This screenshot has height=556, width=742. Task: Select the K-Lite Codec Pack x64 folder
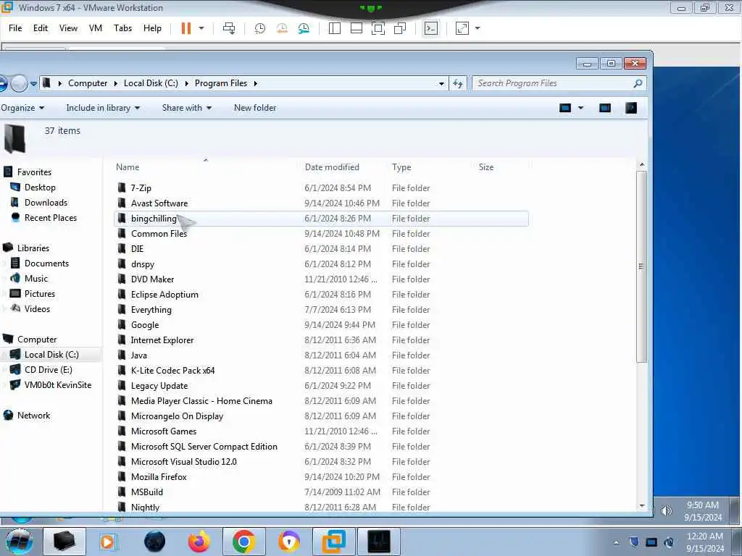coord(172,370)
